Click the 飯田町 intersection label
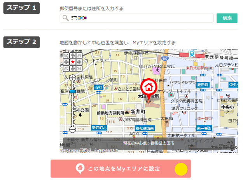 pyautogui.click(x=203, y=85)
